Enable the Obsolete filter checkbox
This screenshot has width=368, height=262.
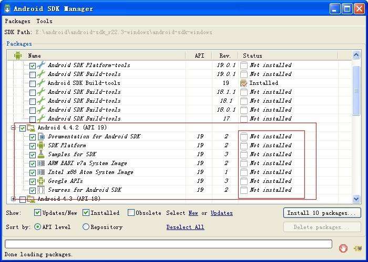[131, 212]
